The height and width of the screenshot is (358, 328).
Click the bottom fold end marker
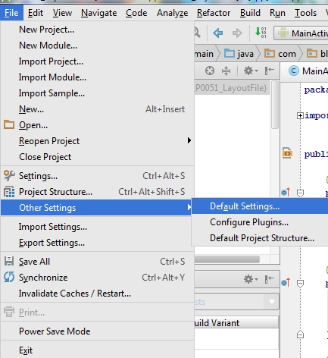(300, 334)
